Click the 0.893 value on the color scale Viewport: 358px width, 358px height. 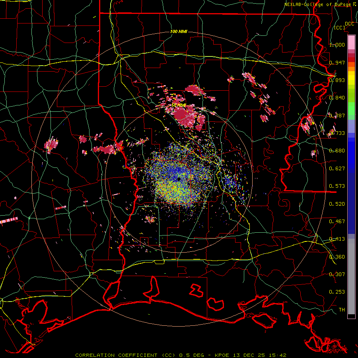pyautogui.click(x=337, y=80)
